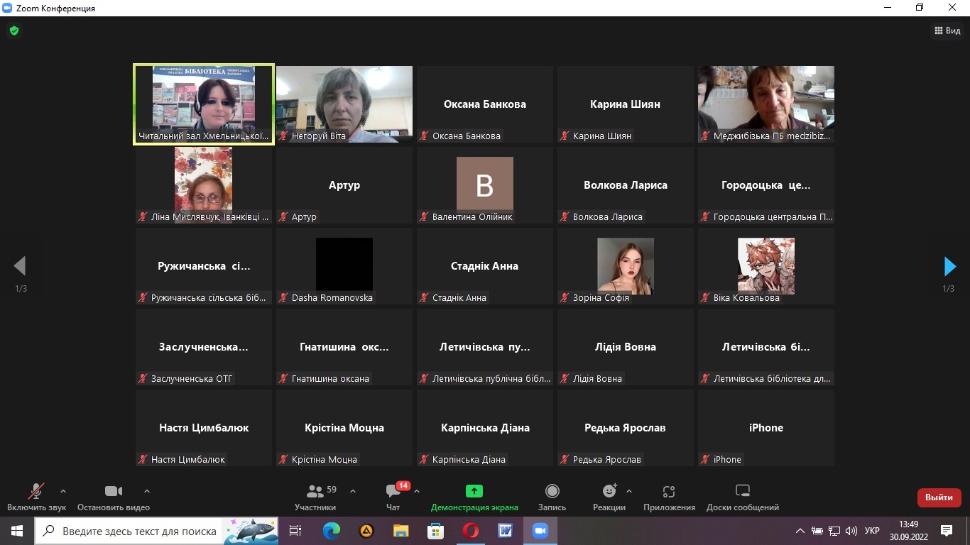Select Негоруй Віта video tile
The width and height of the screenshot is (970, 545).
(x=344, y=104)
